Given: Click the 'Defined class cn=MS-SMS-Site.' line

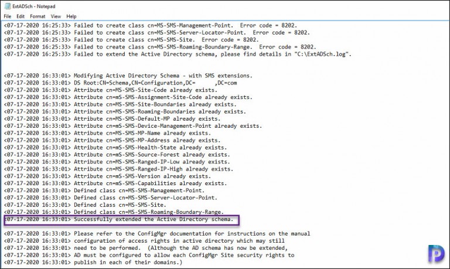Looking at the screenshot, I should (x=85, y=205).
